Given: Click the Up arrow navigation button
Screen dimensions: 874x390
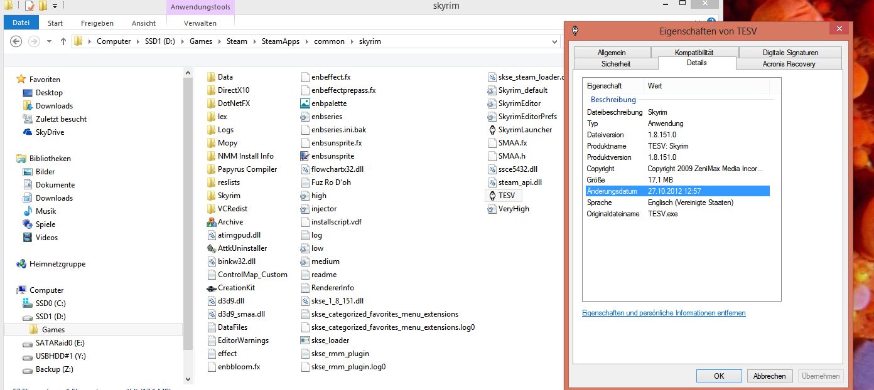Looking at the screenshot, I should click(x=63, y=41).
